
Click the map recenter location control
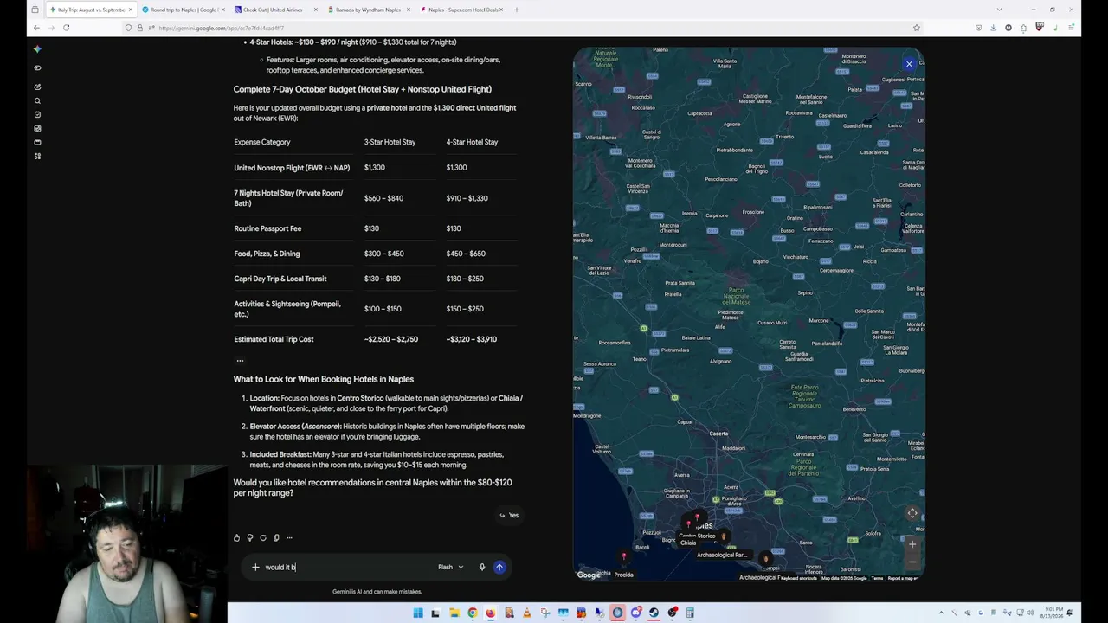(912, 513)
